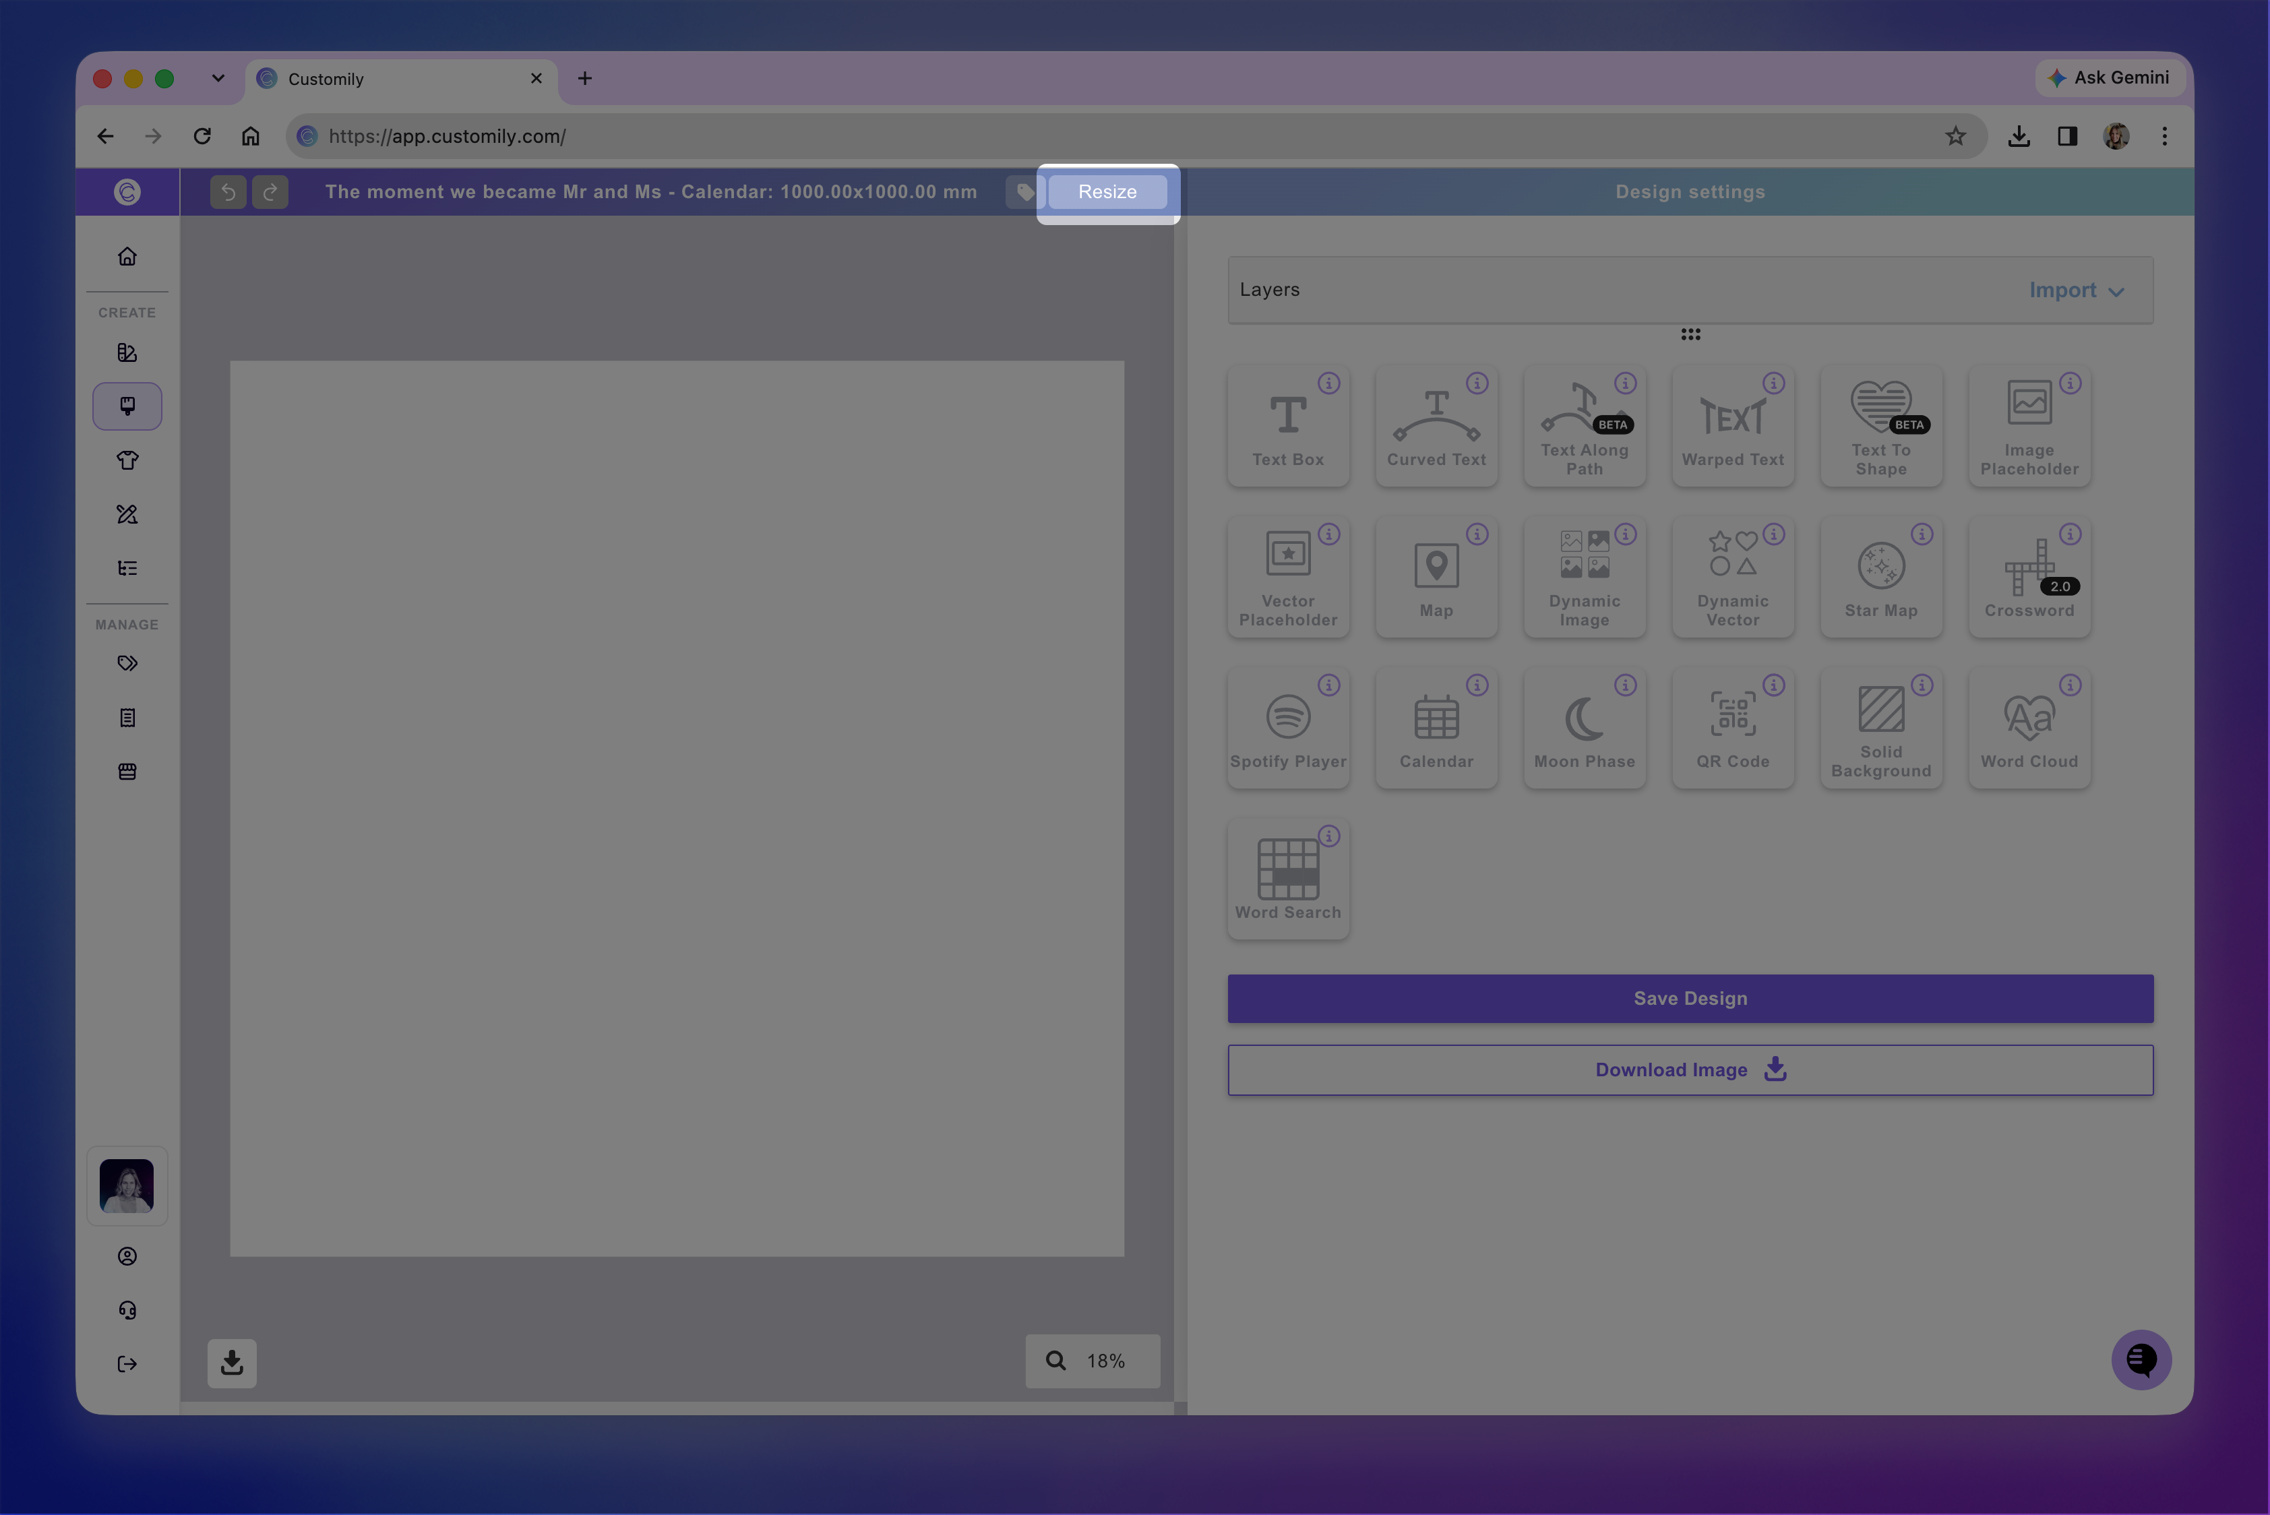2270x1515 pixels.
Task: Click Save Design
Action: (1690, 998)
